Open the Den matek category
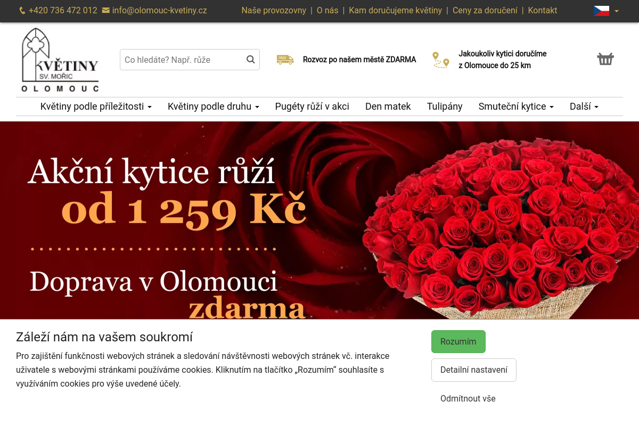Screen dimensions: 639x426 point(388,106)
